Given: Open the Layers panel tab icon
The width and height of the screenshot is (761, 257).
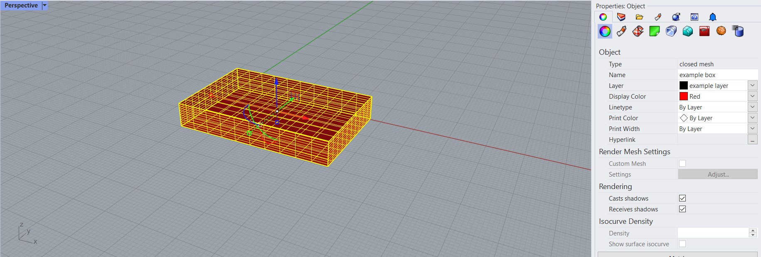Looking at the screenshot, I should [x=621, y=17].
